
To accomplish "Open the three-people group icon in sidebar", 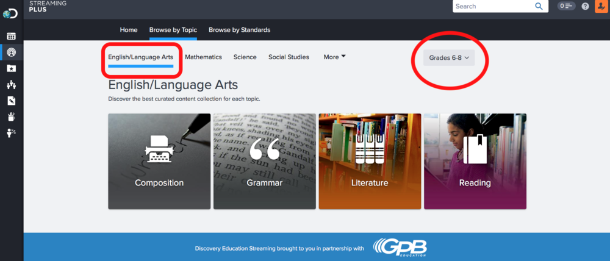I will pyautogui.click(x=11, y=84).
